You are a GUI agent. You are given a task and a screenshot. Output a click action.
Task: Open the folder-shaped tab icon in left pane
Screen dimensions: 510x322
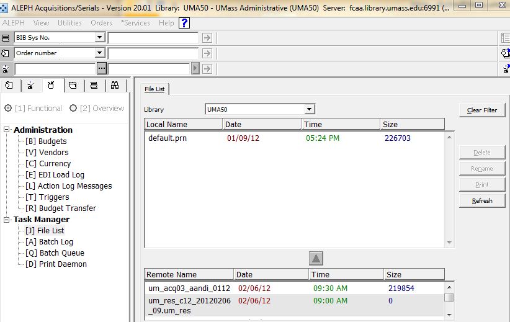click(73, 86)
